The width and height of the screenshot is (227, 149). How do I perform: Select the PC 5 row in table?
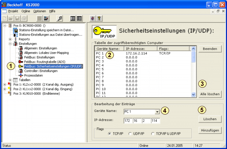pyautogui.click(x=143, y=69)
